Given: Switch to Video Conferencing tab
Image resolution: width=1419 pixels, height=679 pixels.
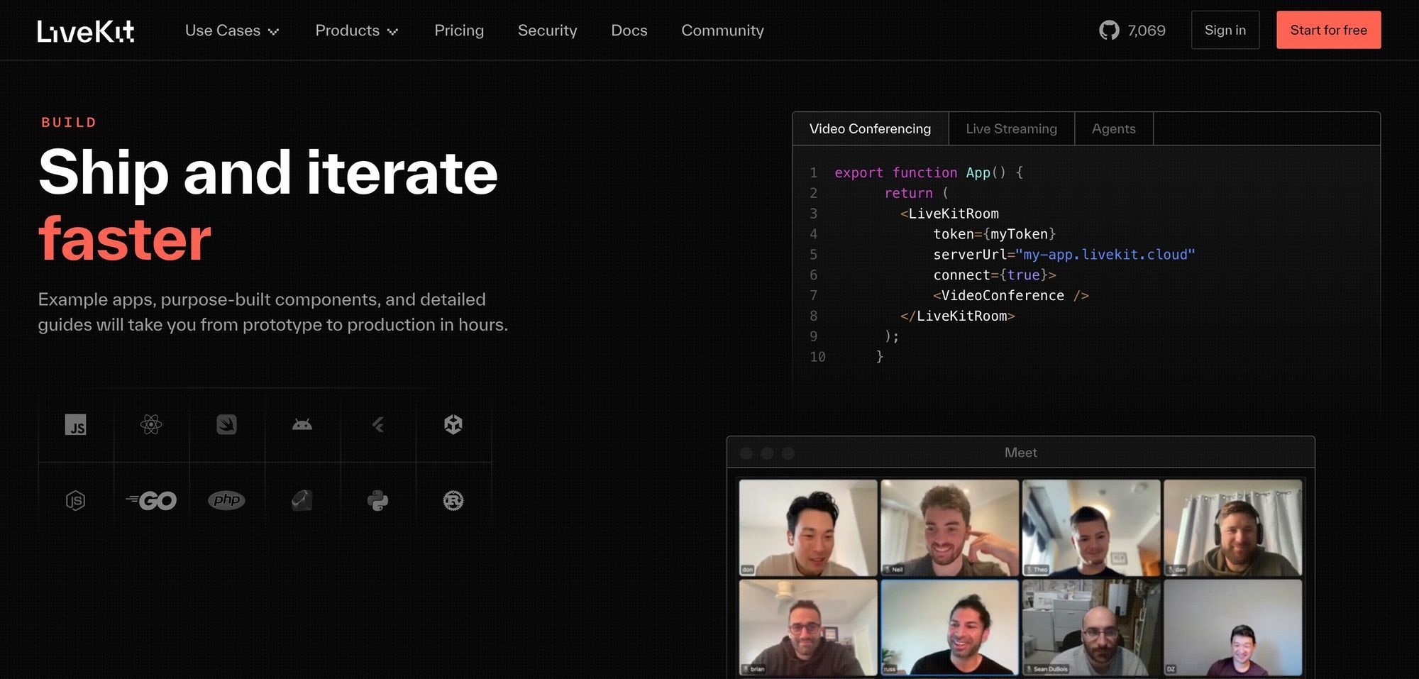Looking at the screenshot, I should click(x=871, y=128).
